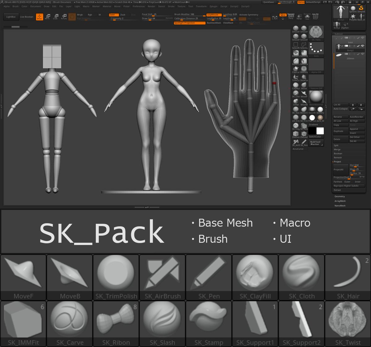The width and height of the screenshot is (371, 347).
Task: Toggle Spotlight Projection
Action: pos(189,23)
